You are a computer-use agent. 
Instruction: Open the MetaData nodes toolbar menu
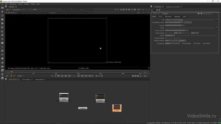coord(2,59)
